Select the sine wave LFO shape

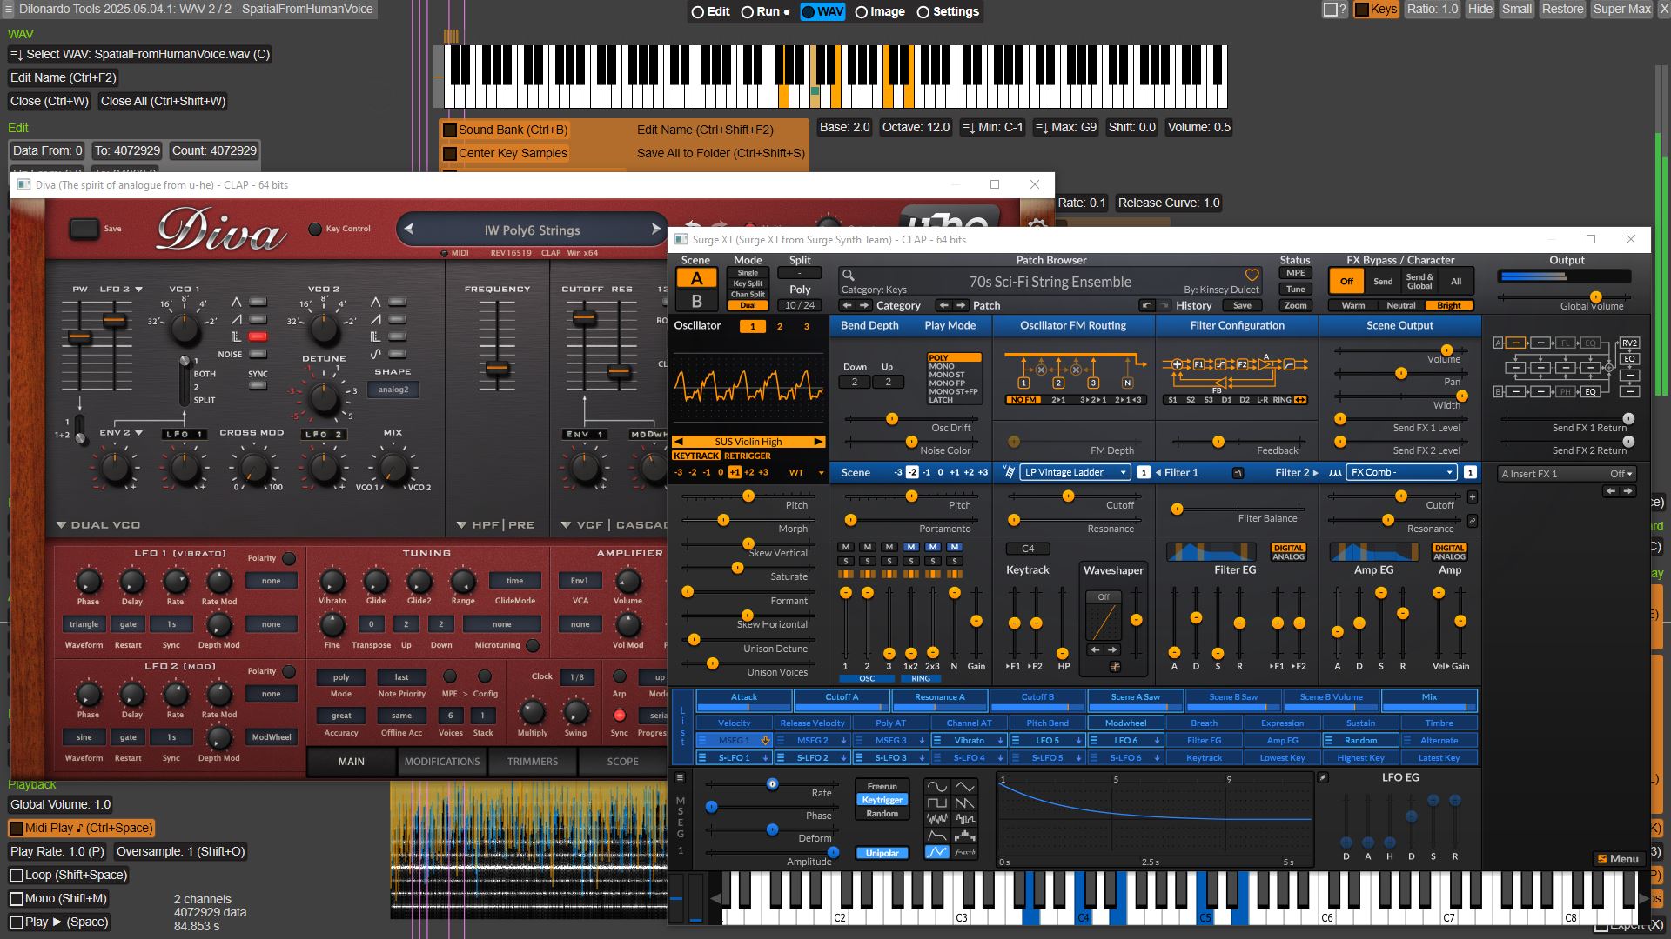pos(937,786)
